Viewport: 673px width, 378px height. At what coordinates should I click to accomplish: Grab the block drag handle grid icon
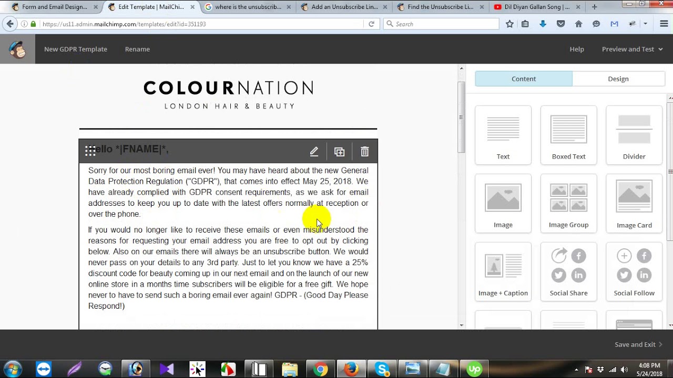coord(90,151)
